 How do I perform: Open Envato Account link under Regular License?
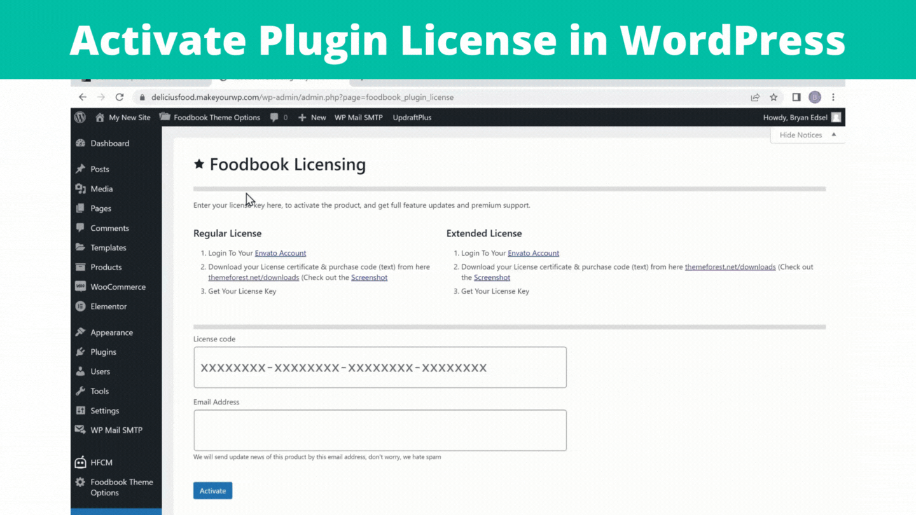click(281, 253)
